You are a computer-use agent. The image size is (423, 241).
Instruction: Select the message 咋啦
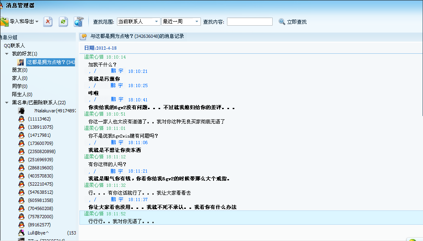[x=93, y=93]
